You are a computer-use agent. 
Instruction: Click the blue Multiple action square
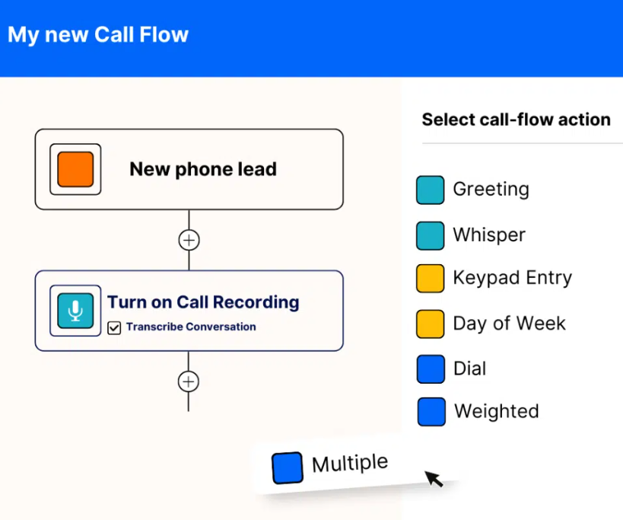point(288,467)
